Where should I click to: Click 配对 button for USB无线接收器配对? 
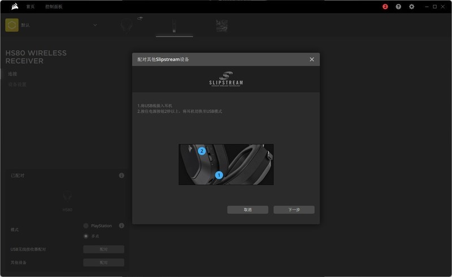click(x=103, y=249)
